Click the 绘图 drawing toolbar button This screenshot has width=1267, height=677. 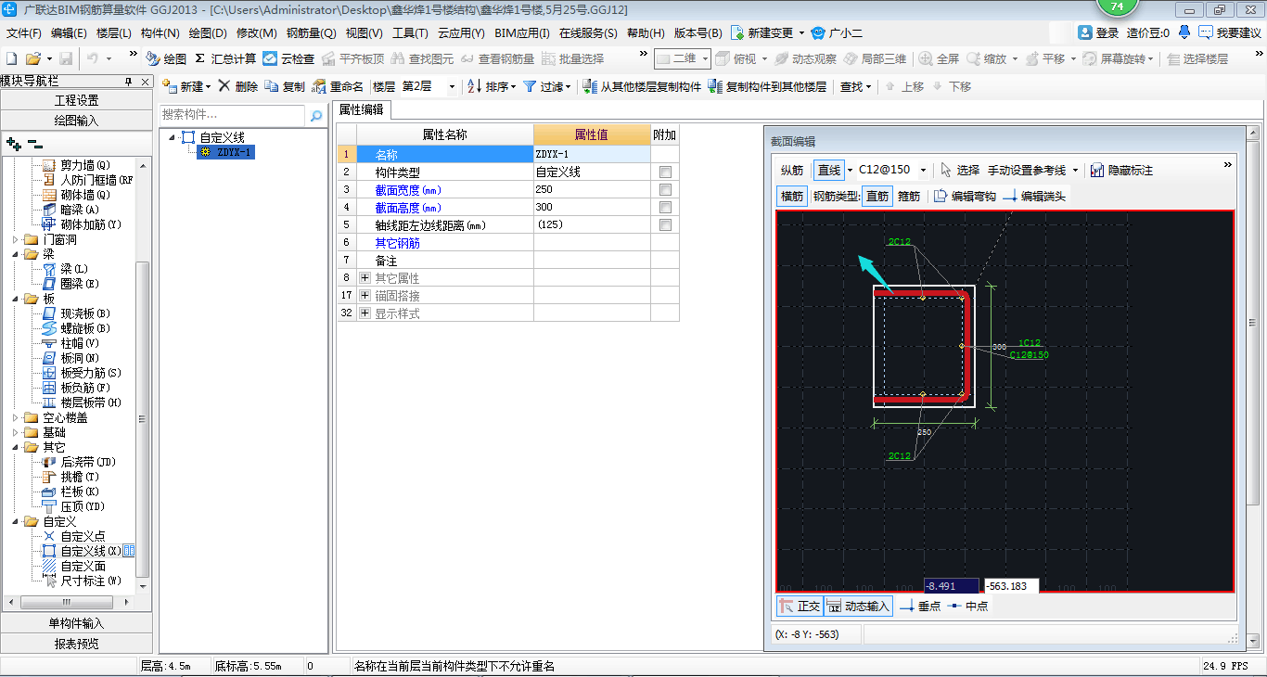166,58
